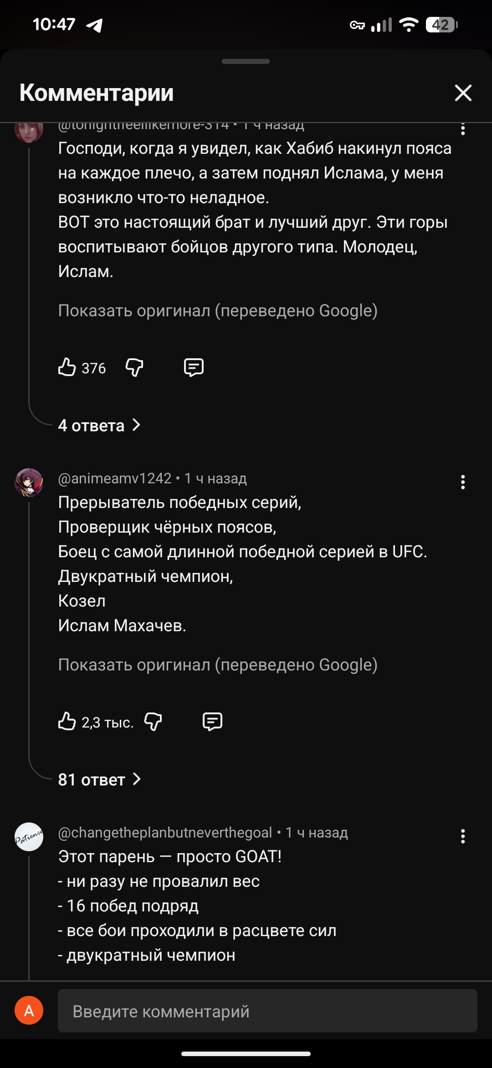Show original of the Ислам Махачев comment
Screen dimensions: 492x1068
point(218,665)
